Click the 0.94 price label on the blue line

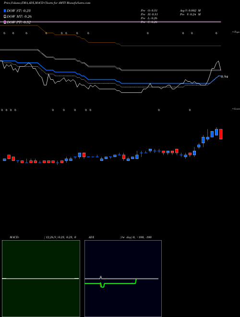point(225,77)
